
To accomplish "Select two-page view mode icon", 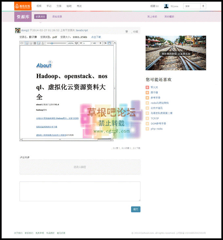I will (31, 43).
